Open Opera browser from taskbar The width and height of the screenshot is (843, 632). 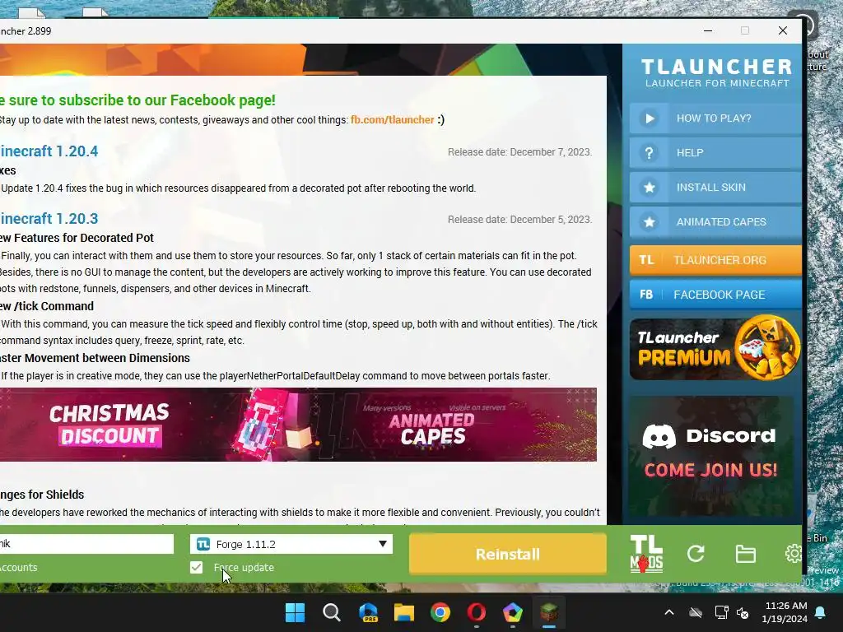(x=477, y=612)
